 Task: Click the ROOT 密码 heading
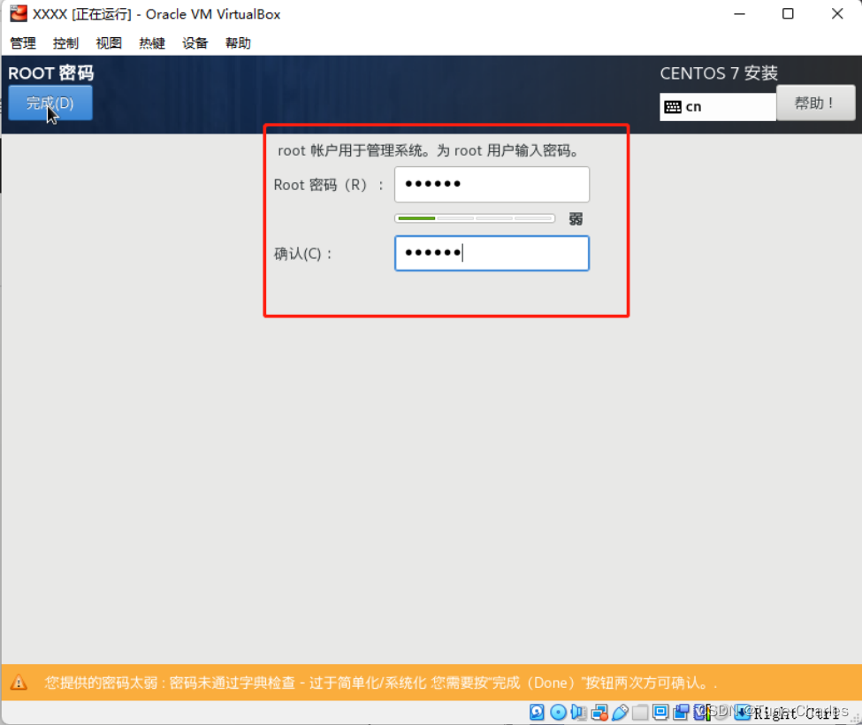pos(51,73)
